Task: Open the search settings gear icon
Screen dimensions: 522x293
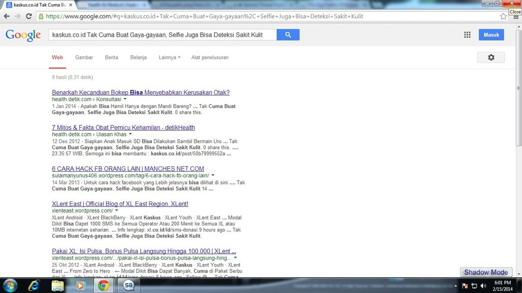Action: (491, 57)
